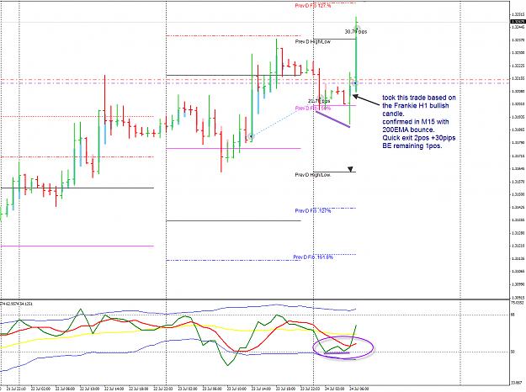
Task: Click the 1.32080 price axis label
Action: click(x=518, y=91)
